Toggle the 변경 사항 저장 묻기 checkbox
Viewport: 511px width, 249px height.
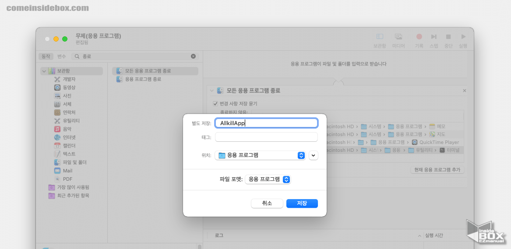(x=215, y=104)
